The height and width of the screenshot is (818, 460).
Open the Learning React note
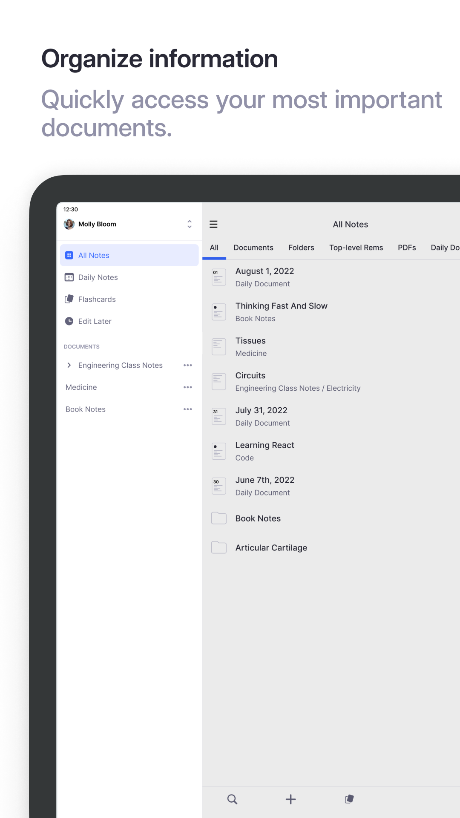click(x=331, y=451)
